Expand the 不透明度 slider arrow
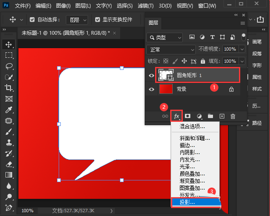Screen dimensions: 270x216 coord(242,49)
